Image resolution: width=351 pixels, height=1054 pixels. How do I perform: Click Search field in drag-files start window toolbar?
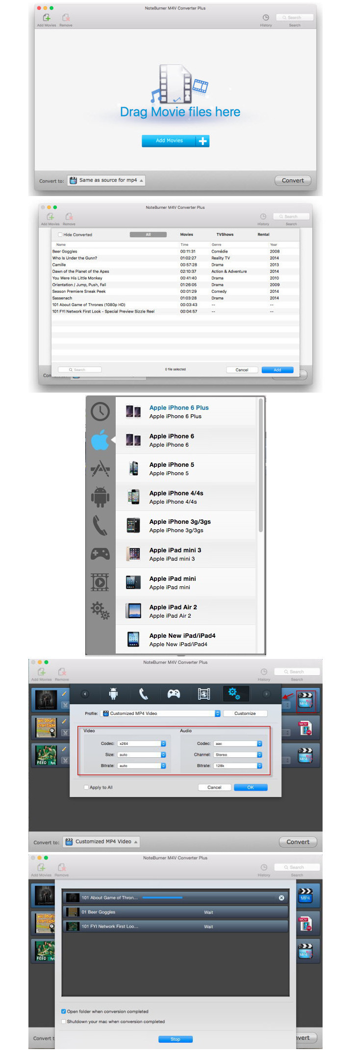point(295,18)
